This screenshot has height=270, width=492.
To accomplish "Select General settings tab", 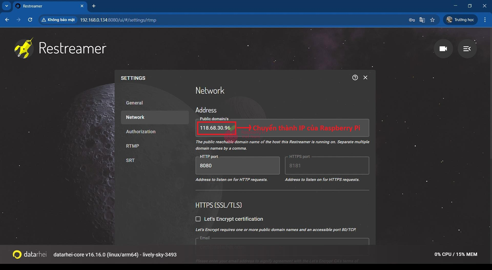I will [134, 103].
